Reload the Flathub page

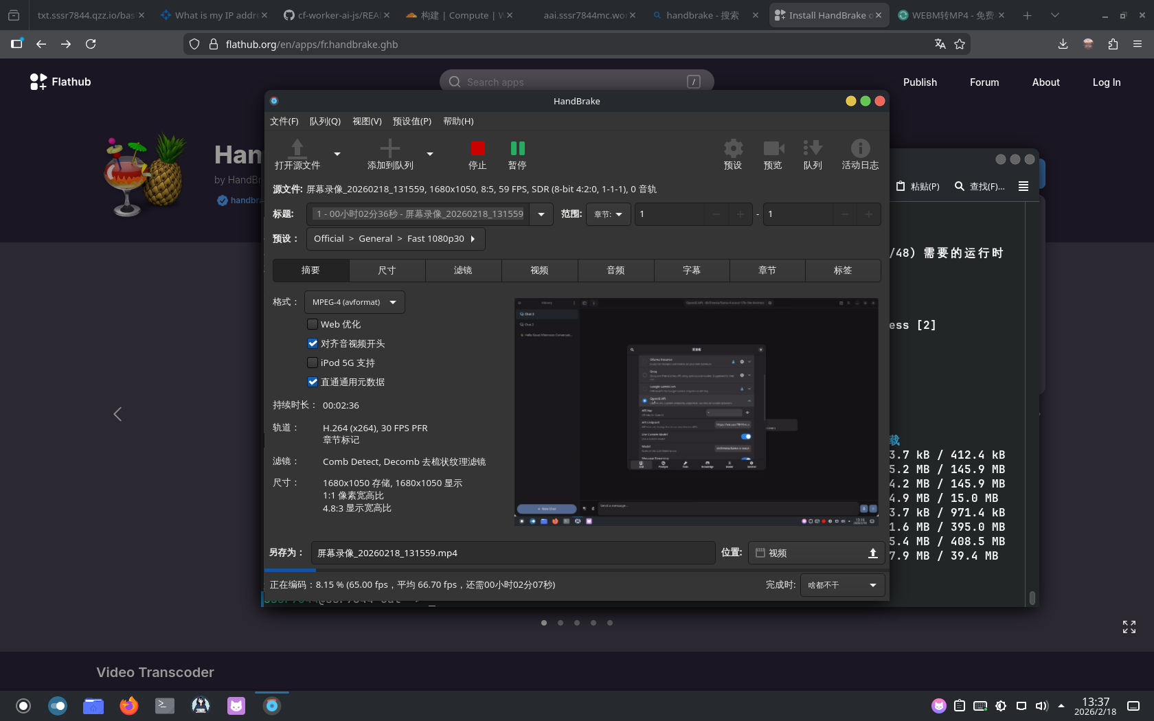pos(91,44)
